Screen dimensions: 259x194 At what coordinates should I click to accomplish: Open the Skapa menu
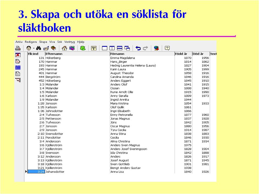coord(43,42)
